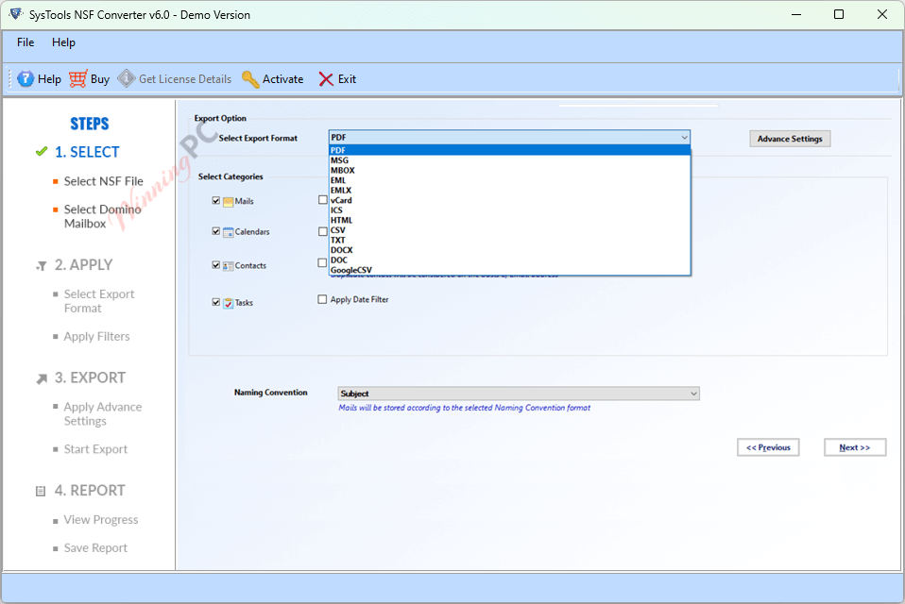The width and height of the screenshot is (905, 604).
Task: Choose PDF from the export format list
Action: click(509, 150)
